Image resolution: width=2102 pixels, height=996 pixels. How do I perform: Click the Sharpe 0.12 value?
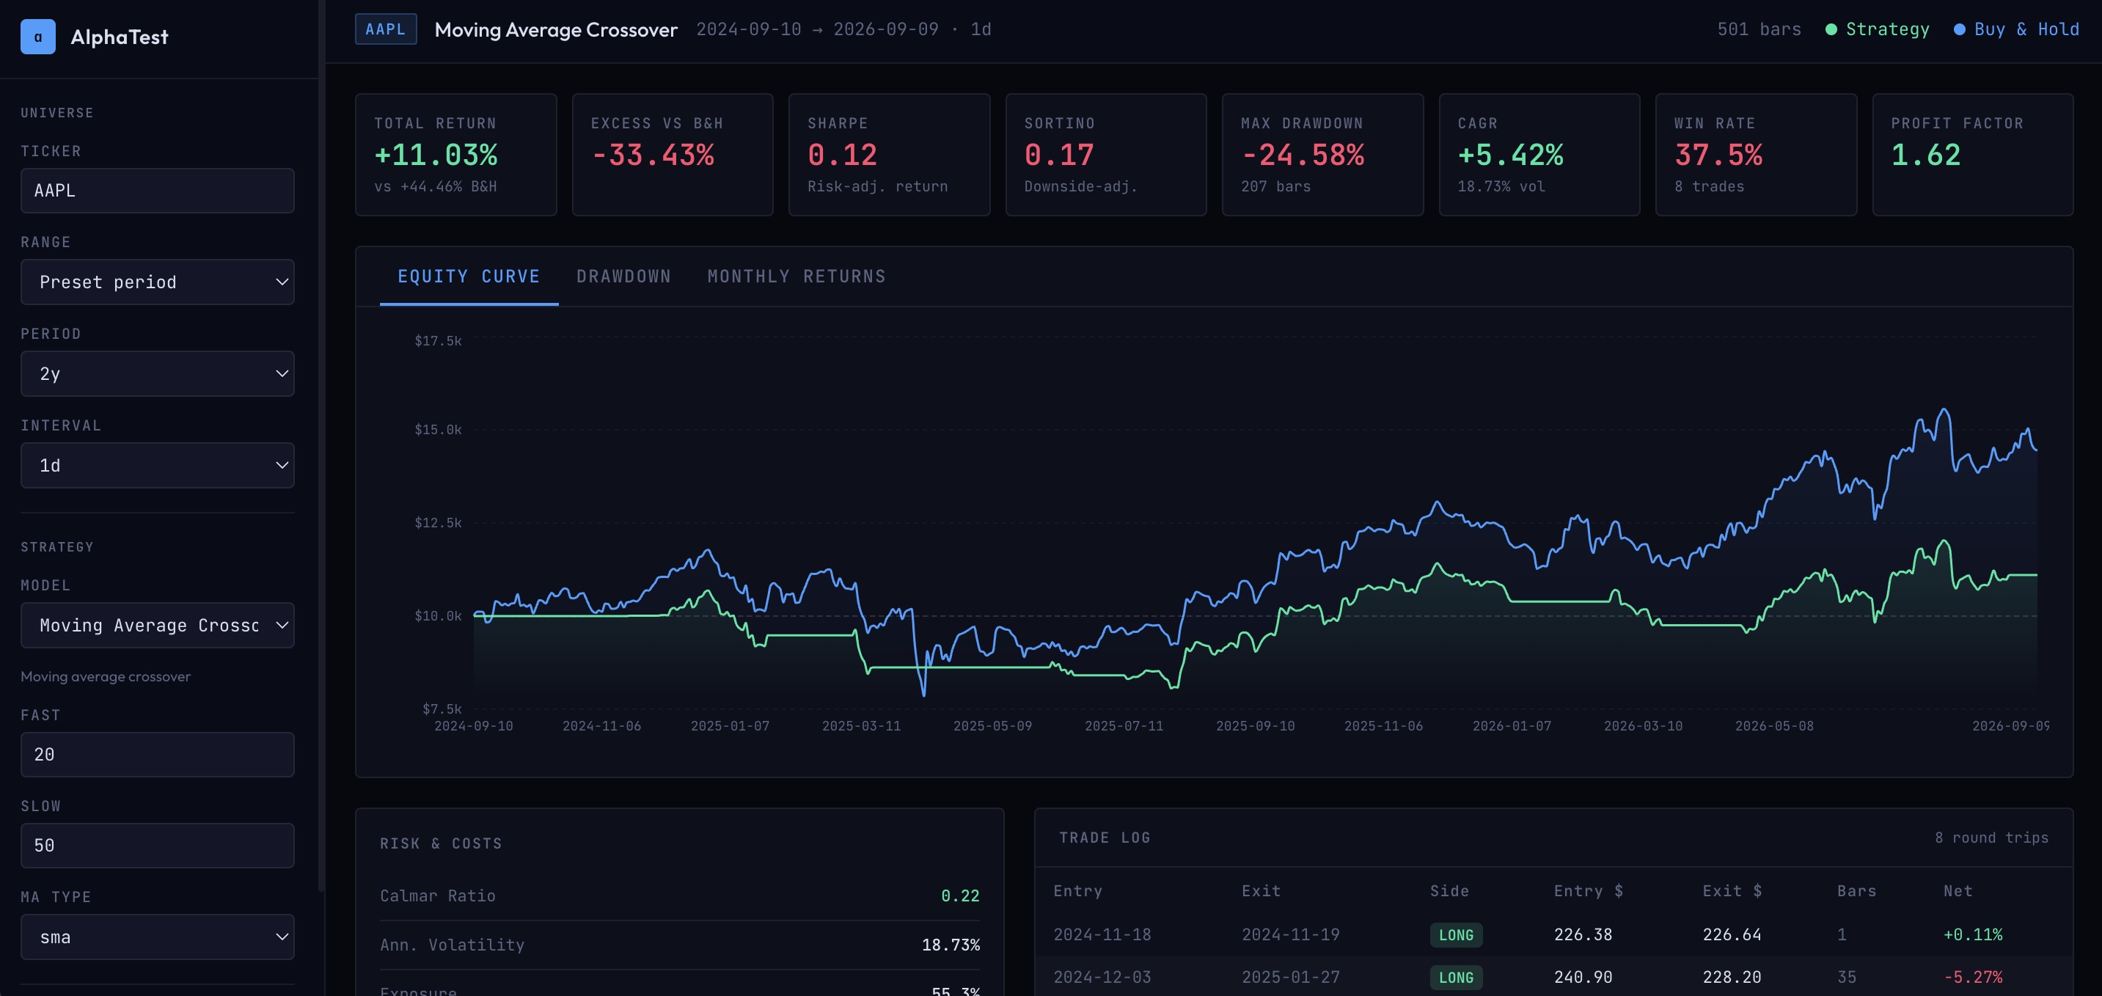(842, 155)
